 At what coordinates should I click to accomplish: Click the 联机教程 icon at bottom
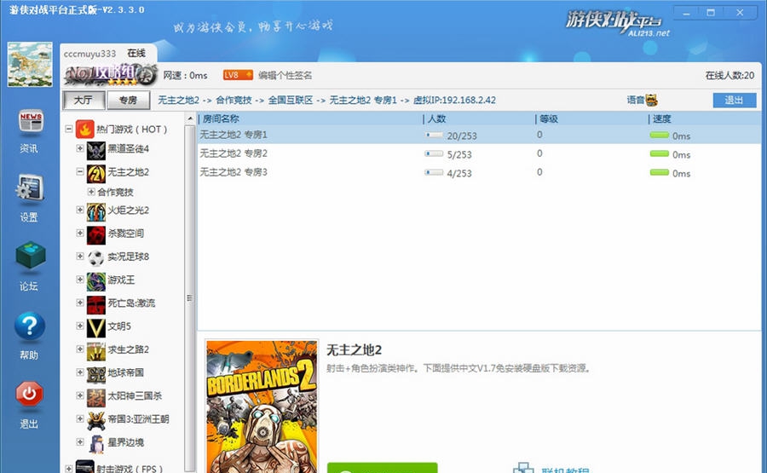click(x=523, y=467)
